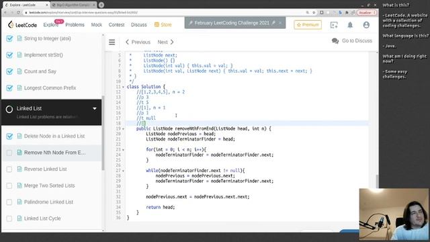
Task: Click Linked List chapter progress circle
Action: (x=9, y=109)
